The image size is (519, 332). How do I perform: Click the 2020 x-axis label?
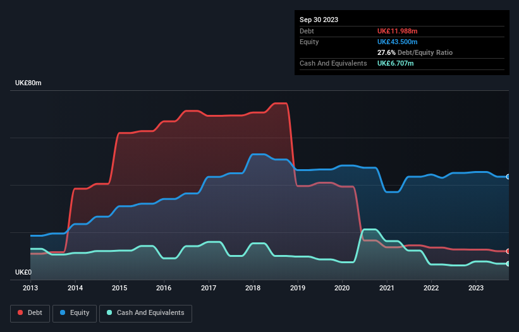point(342,288)
